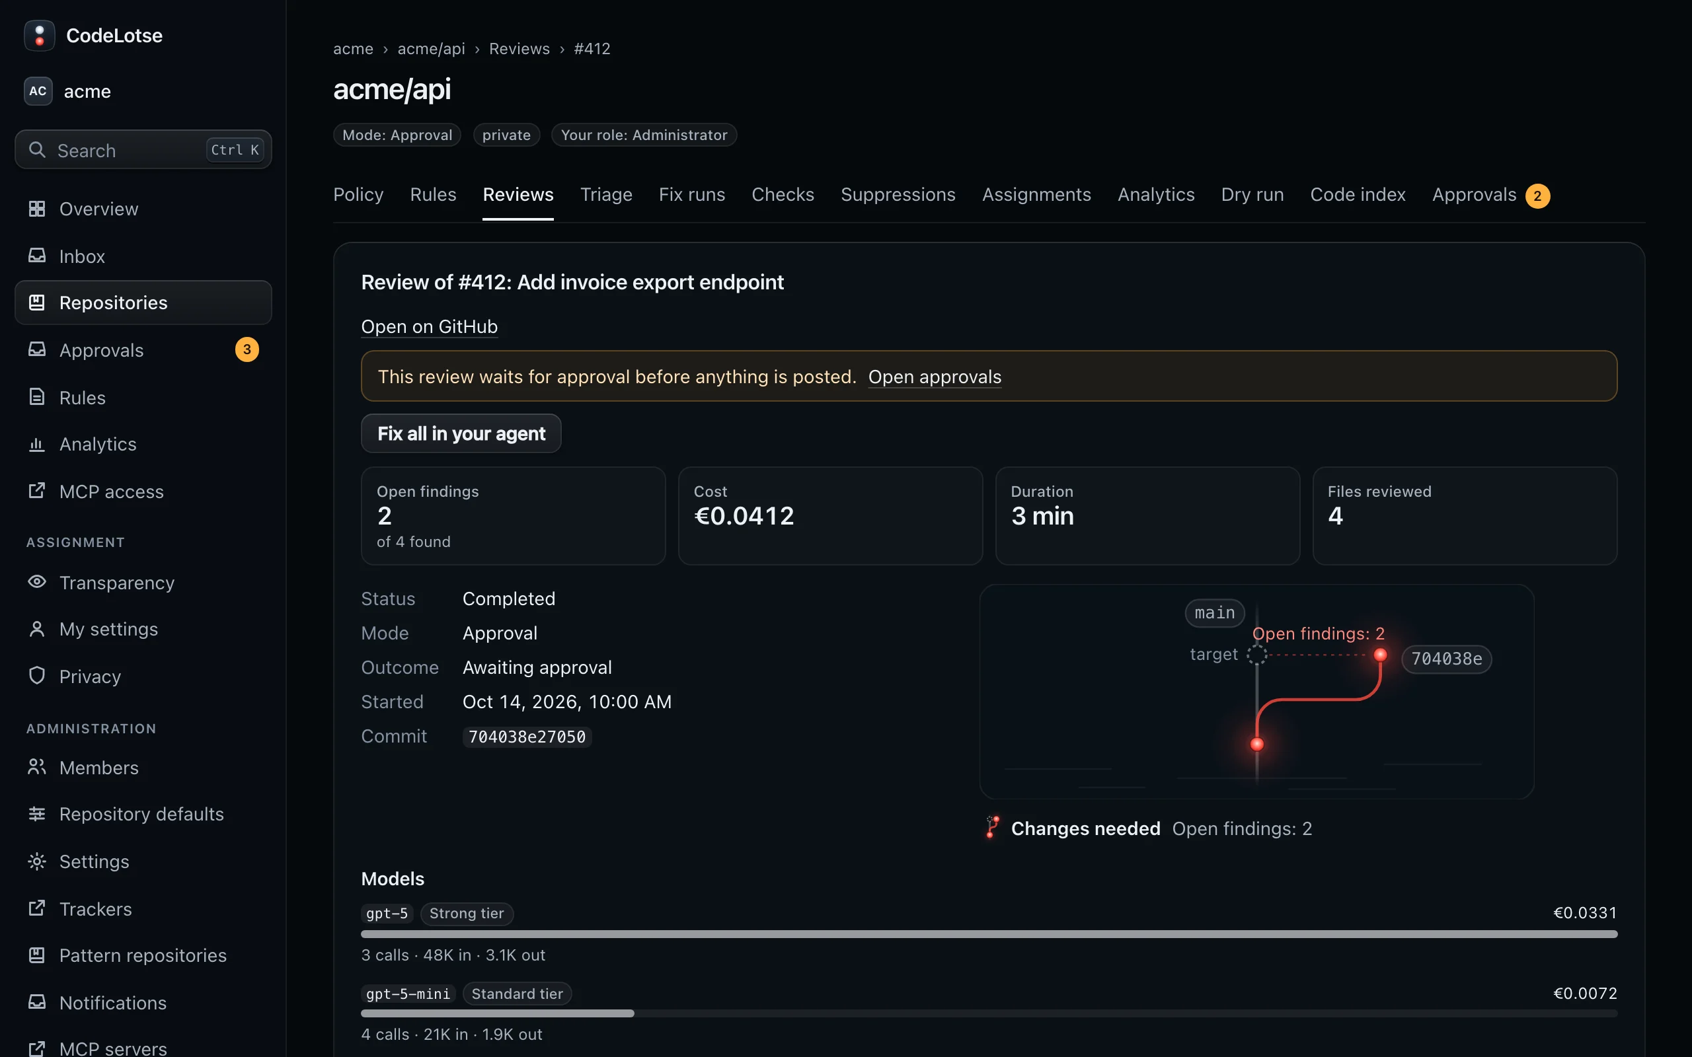Click the sidebar Analytics bar-chart icon
1692x1057 pixels.
point(36,444)
